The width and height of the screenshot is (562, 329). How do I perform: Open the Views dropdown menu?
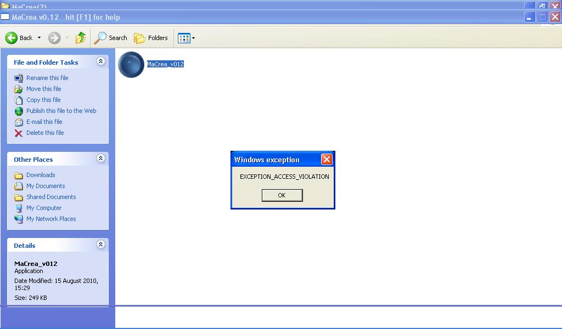(187, 38)
